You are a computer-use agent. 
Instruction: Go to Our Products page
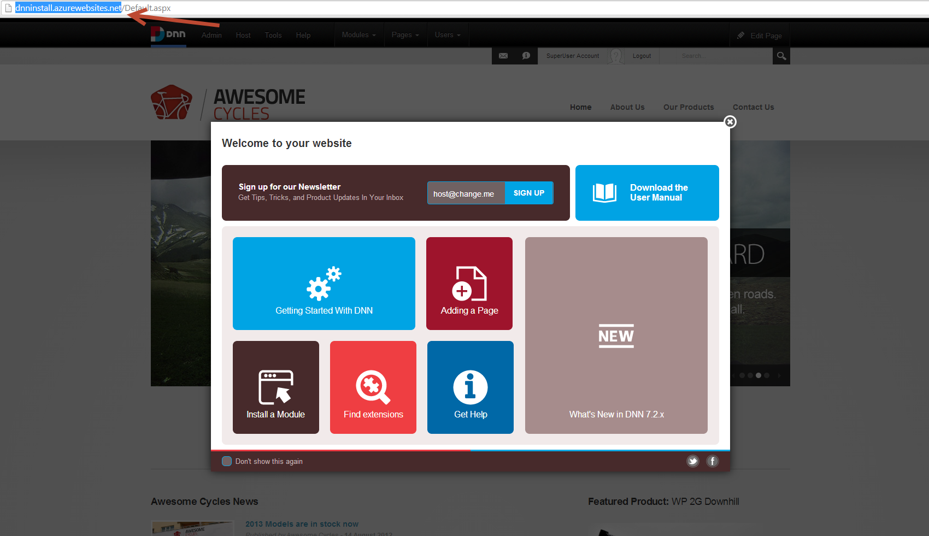click(x=689, y=107)
